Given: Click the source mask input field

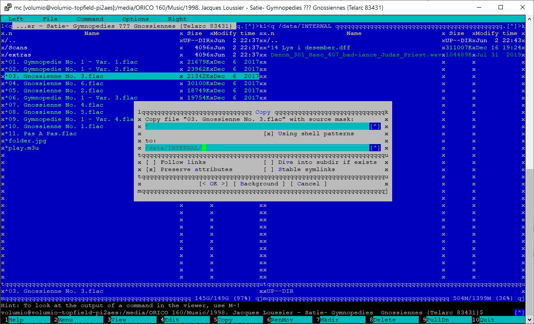Looking at the screenshot, I should coord(257,126).
